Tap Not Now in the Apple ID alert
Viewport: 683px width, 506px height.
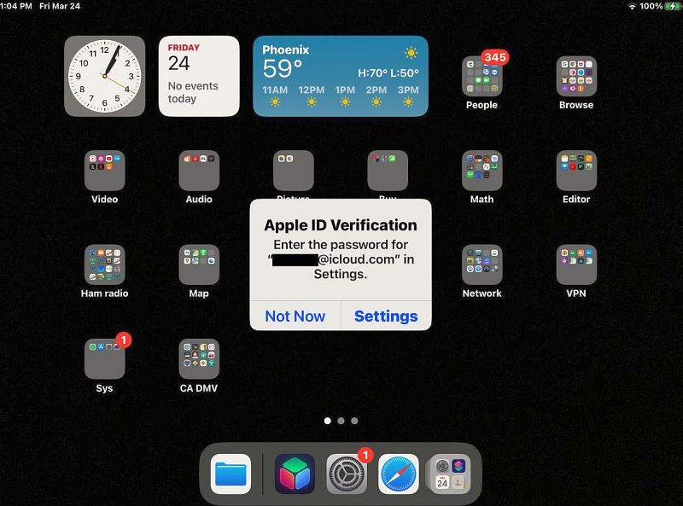point(295,316)
